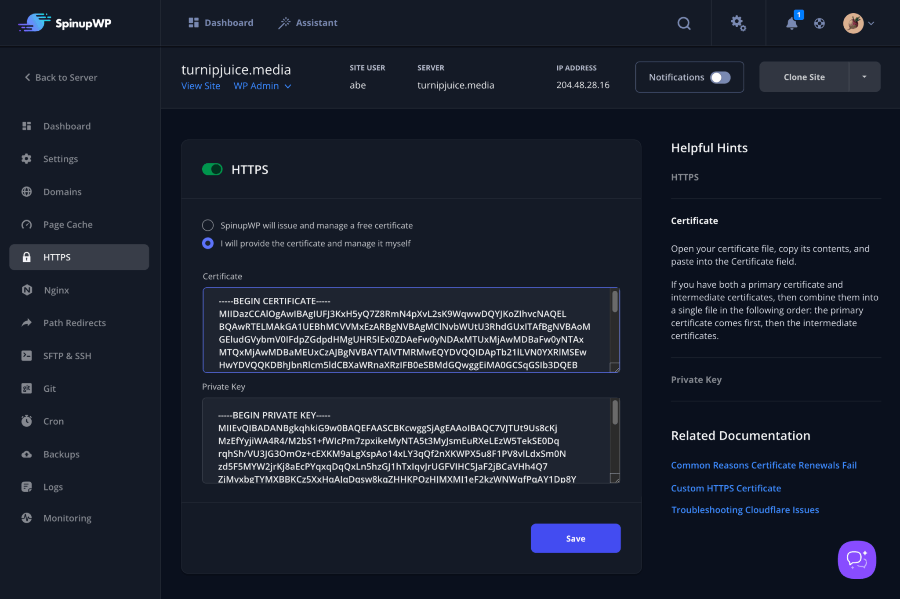The width and height of the screenshot is (900, 599).
Task: Click the Back to Server chevron arrow
Action: click(x=27, y=77)
